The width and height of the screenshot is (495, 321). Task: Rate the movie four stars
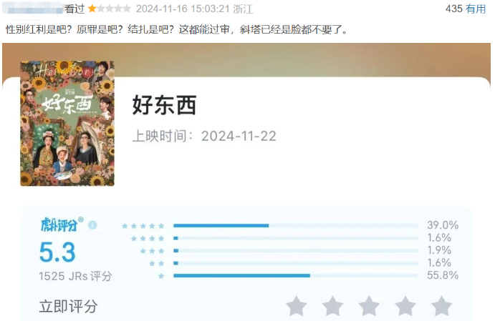405,306
